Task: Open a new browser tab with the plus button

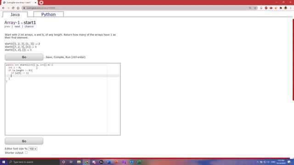Action: 41,3
